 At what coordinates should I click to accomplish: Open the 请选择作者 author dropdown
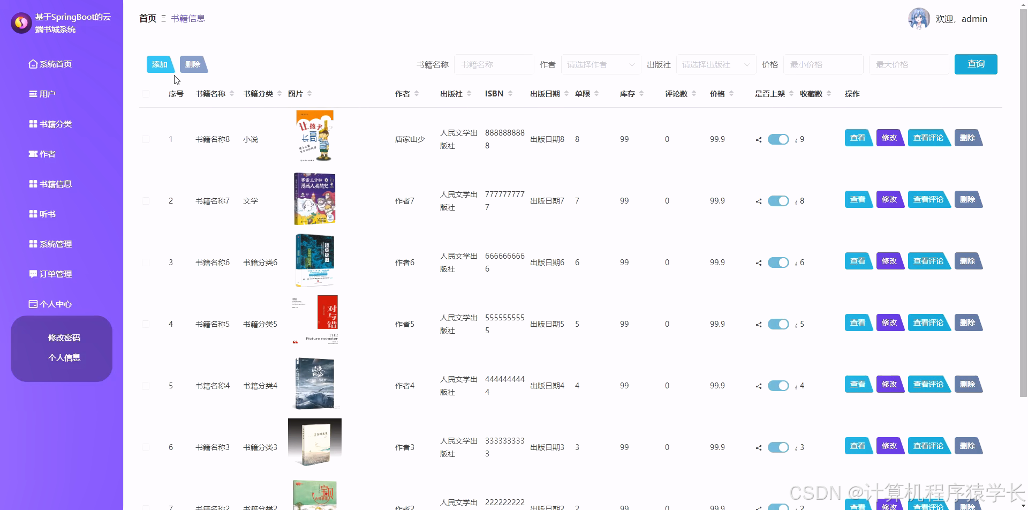601,64
